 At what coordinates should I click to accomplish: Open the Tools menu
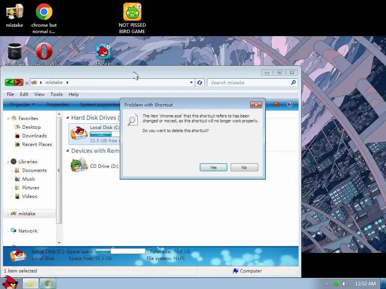point(57,94)
